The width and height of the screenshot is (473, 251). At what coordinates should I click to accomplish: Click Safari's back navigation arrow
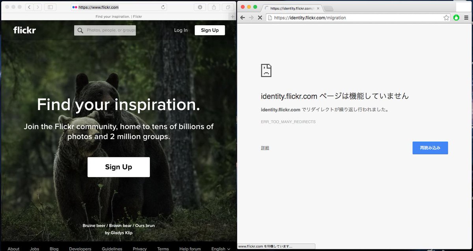coord(30,7)
